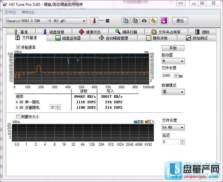Viewport: 223px width, 182px height.
Task: Open options via the yellow tools icon
Action: (153, 21)
